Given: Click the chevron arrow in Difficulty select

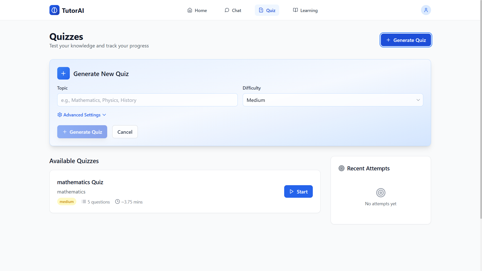Looking at the screenshot, I should (418, 100).
